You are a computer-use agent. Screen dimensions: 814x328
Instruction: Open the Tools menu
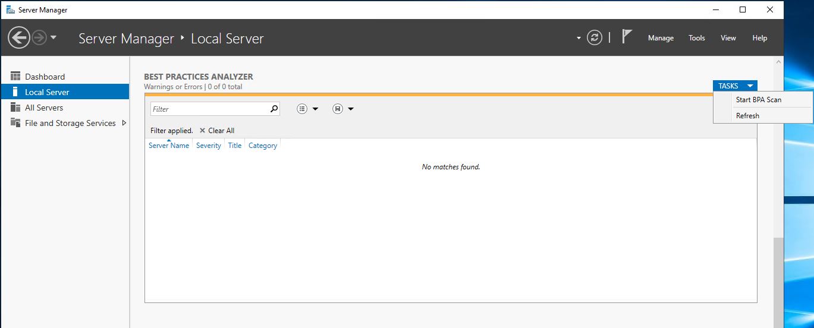pyautogui.click(x=697, y=38)
